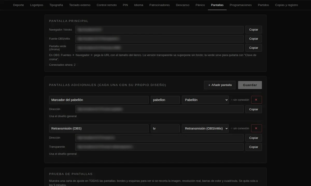Click the Pantalla verde (chroma) URL field
This screenshot has height=186, width=311.
tap(159, 48)
